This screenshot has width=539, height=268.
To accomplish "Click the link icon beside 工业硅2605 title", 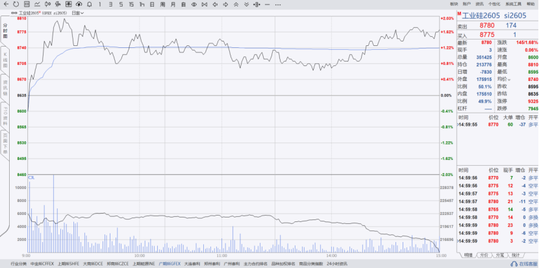I will click(x=14, y=13).
